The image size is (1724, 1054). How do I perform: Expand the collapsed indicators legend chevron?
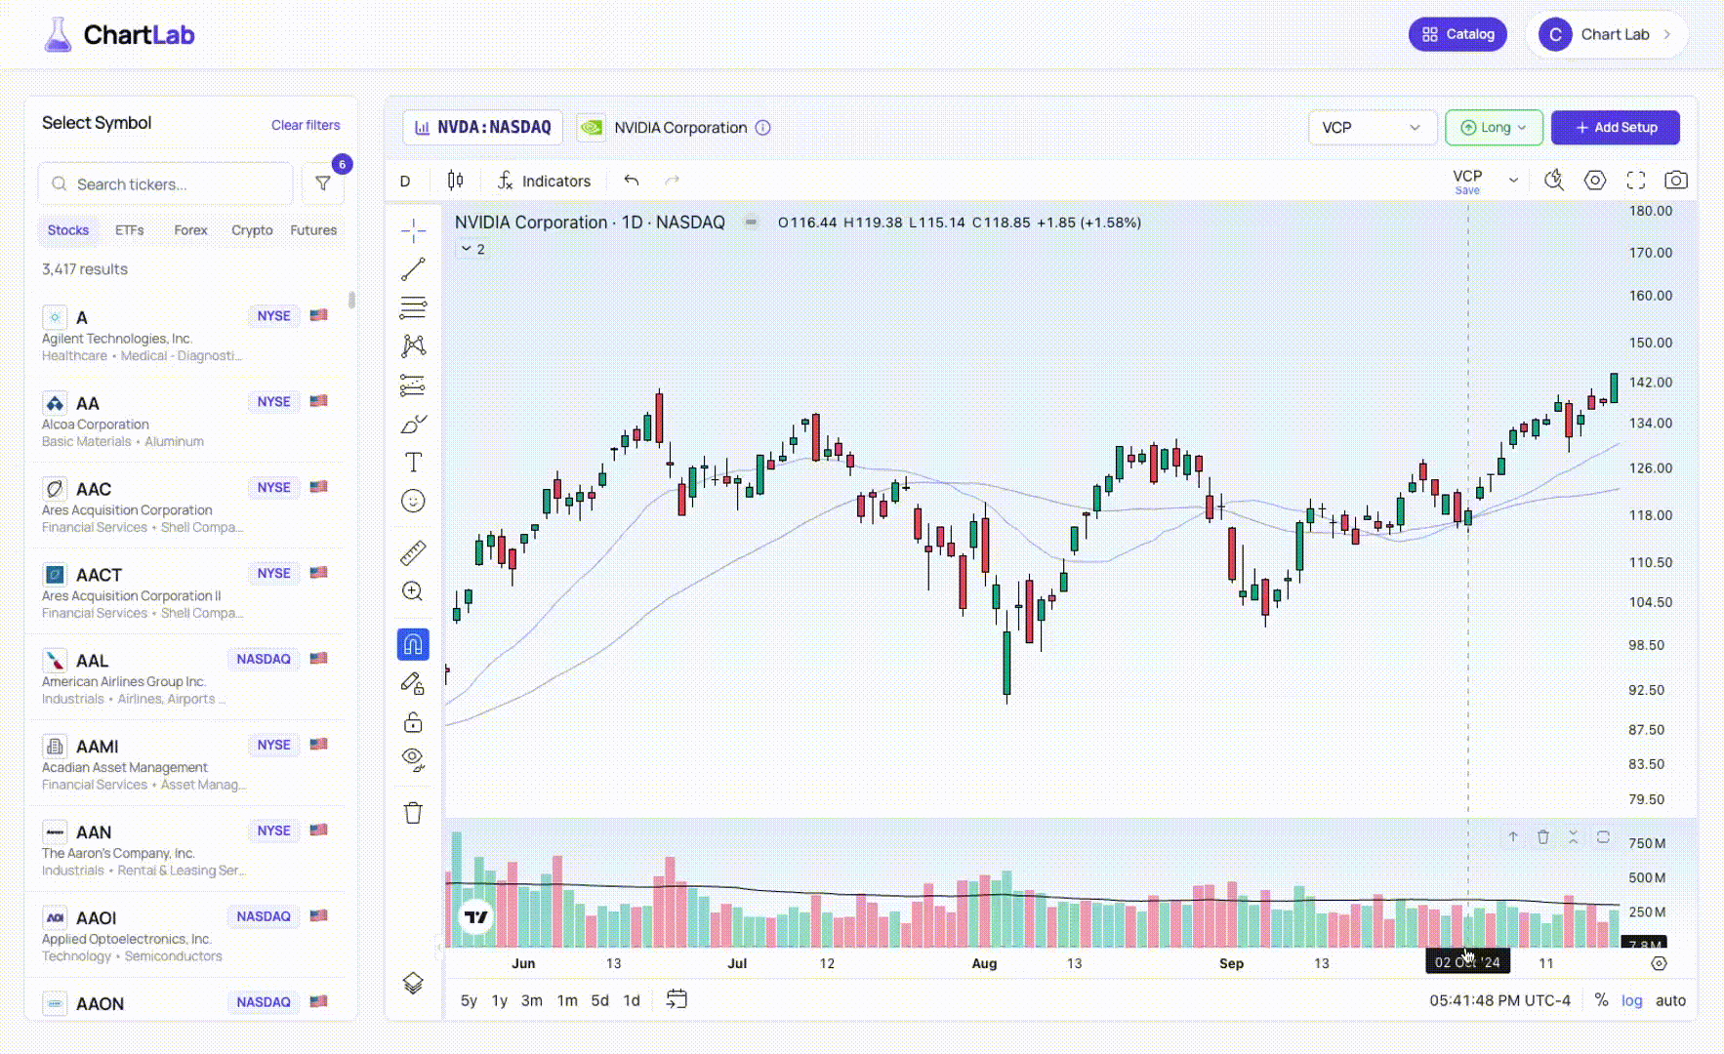467,249
